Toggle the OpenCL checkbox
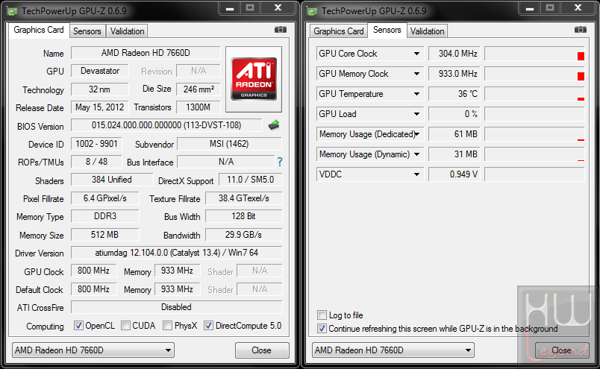The image size is (600, 369). [x=78, y=326]
